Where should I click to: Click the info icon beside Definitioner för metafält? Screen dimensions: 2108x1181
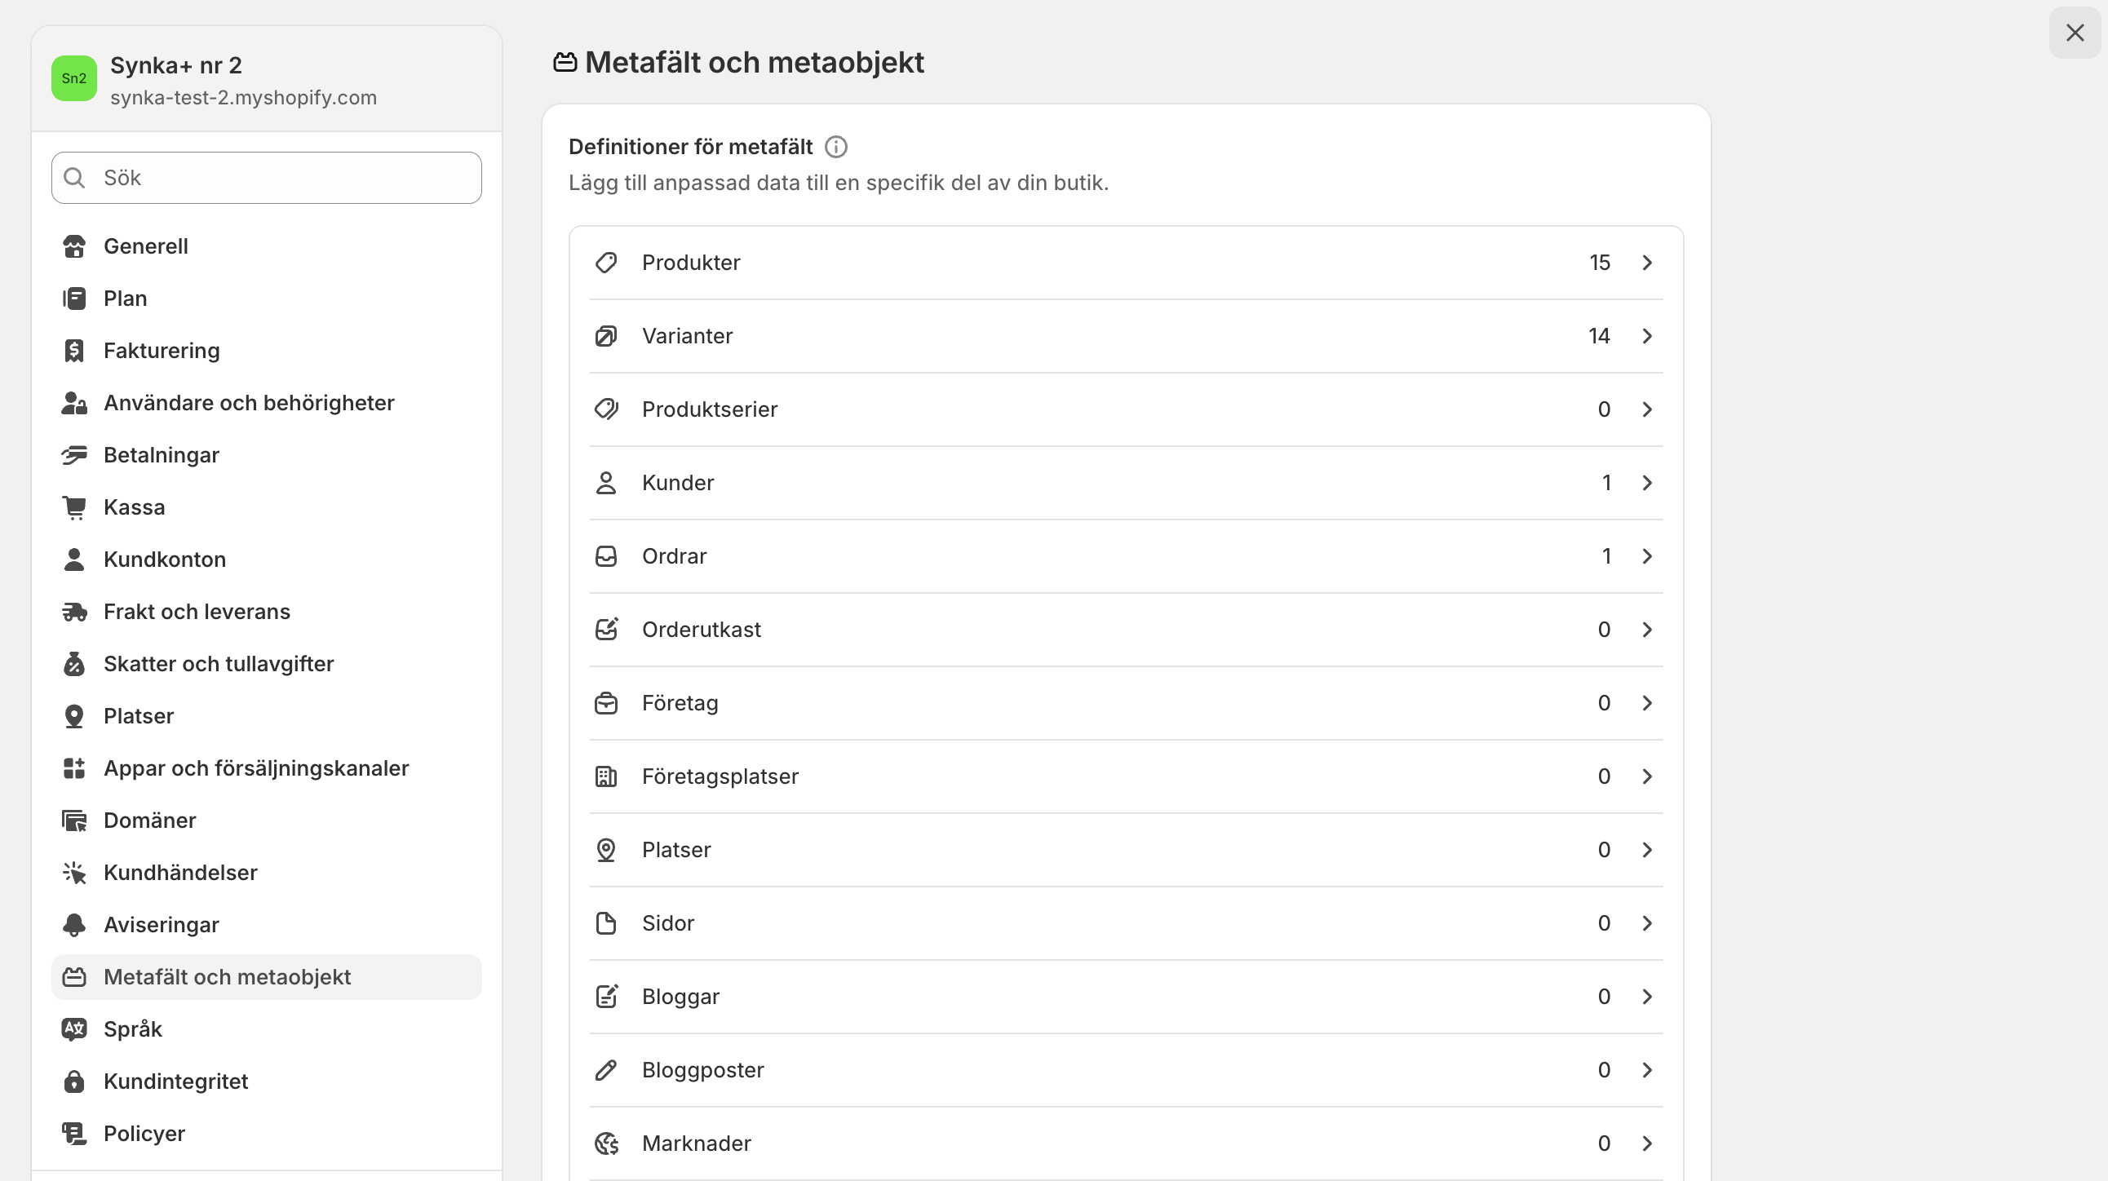point(835,147)
